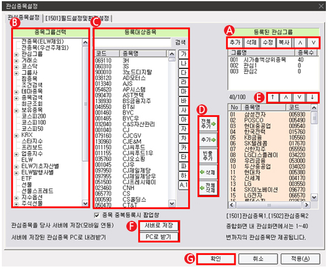
Task: Click the stock search input field
Action: pos(133,42)
